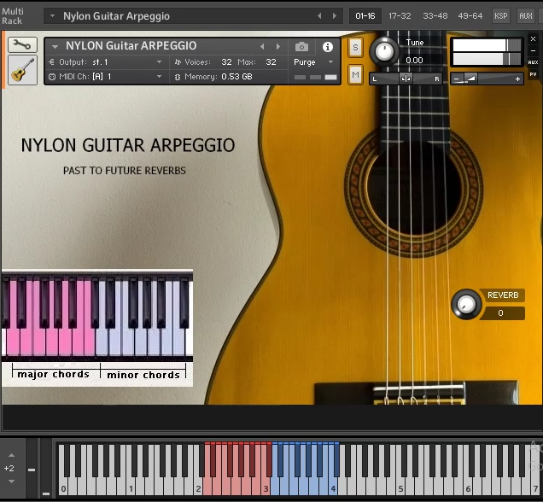Image resolution: width=543 pixels, height=502 pixels.
Task: Shift keyboard octave down with arrow
Action: click(11, 482)
